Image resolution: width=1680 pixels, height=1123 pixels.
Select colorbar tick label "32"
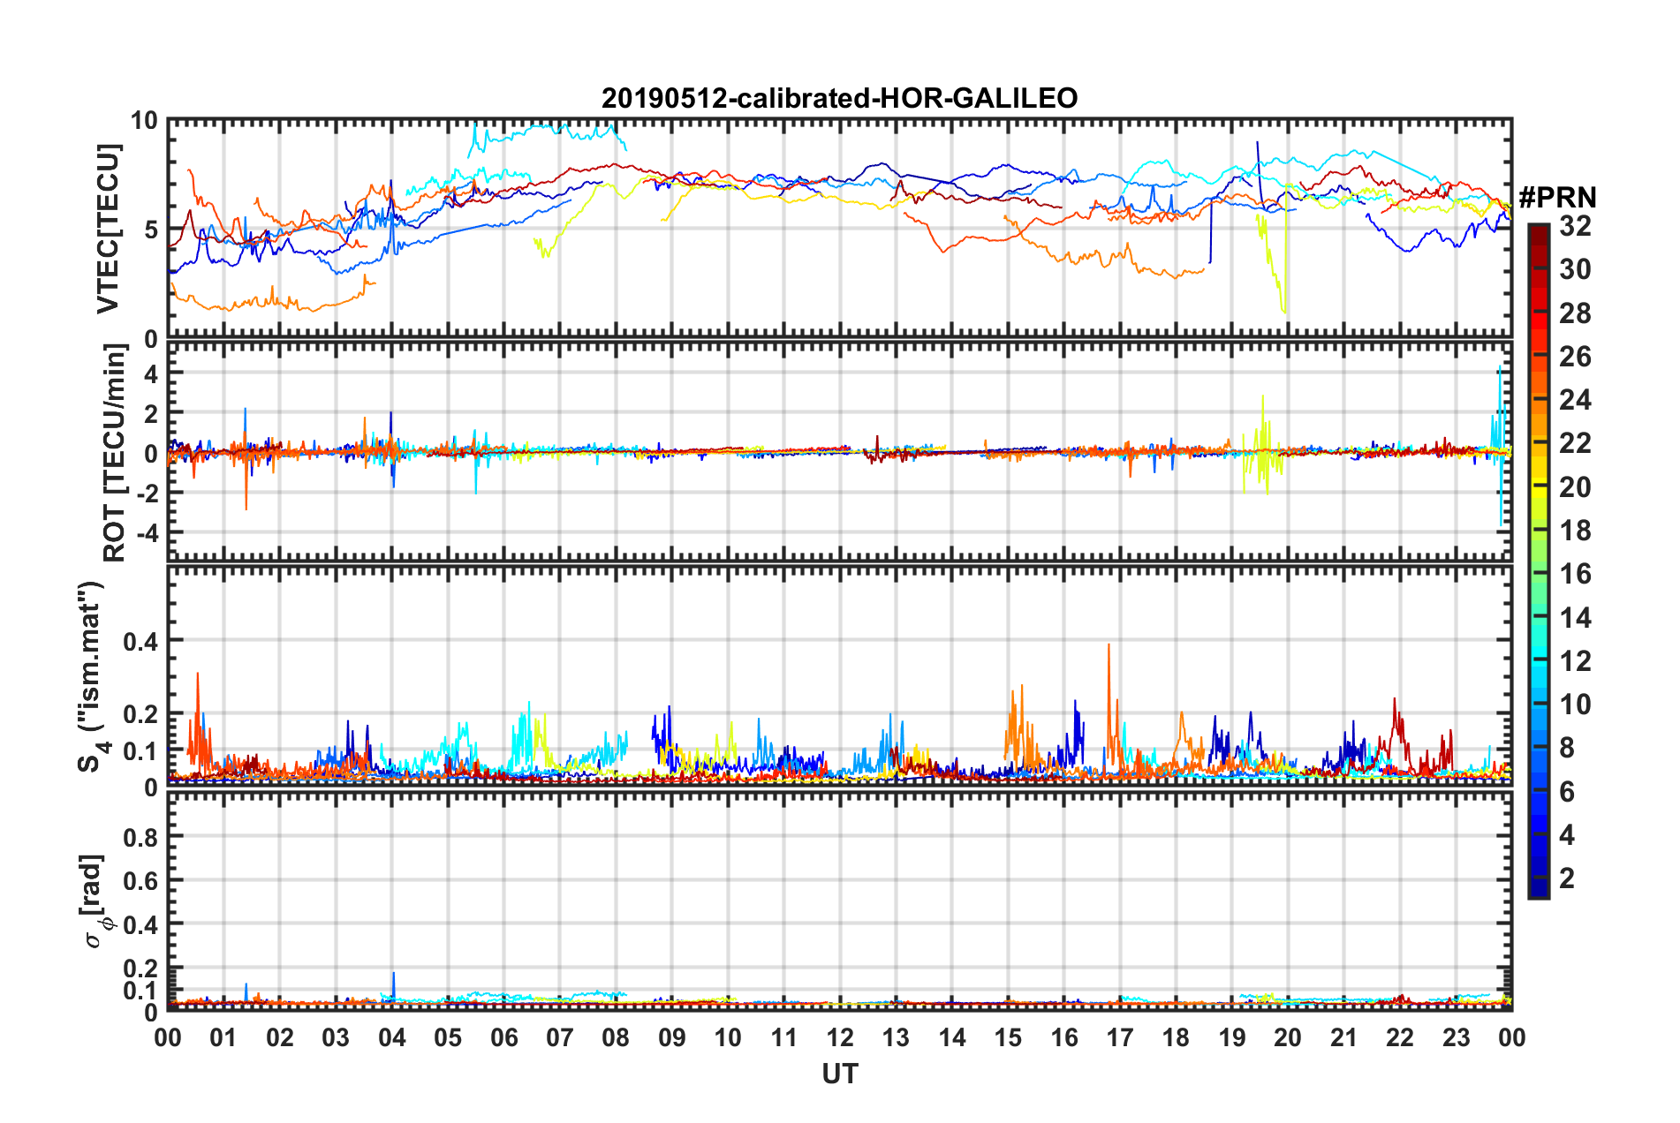click(1575, 226)
